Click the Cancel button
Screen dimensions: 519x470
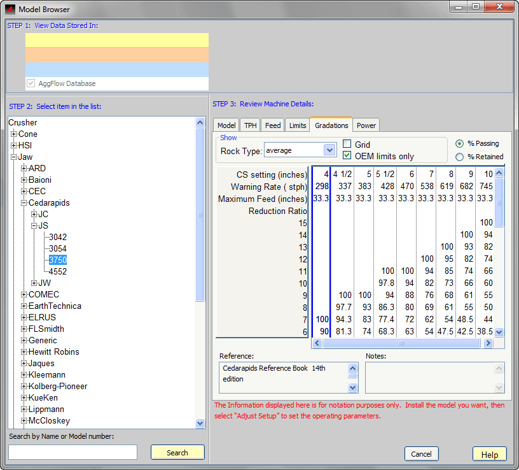(x=421, y=454)
